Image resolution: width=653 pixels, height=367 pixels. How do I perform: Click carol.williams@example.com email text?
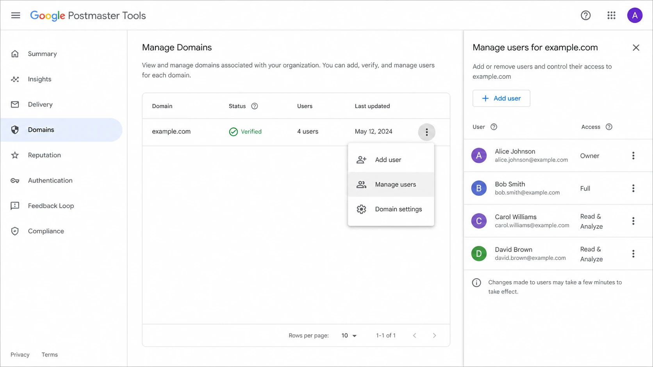tap(532, 225)
